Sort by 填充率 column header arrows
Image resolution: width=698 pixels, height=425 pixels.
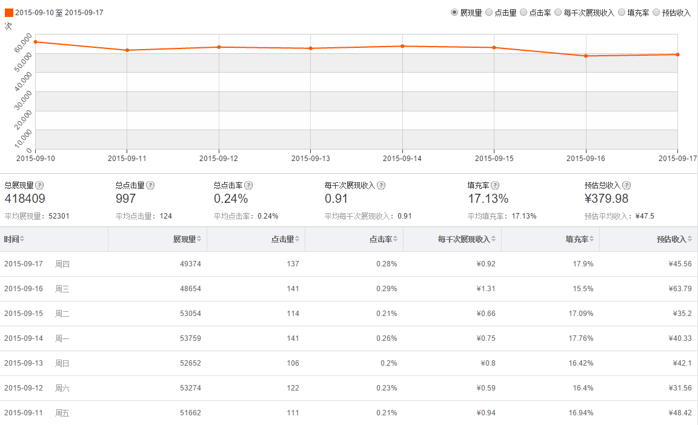point(592,239)
